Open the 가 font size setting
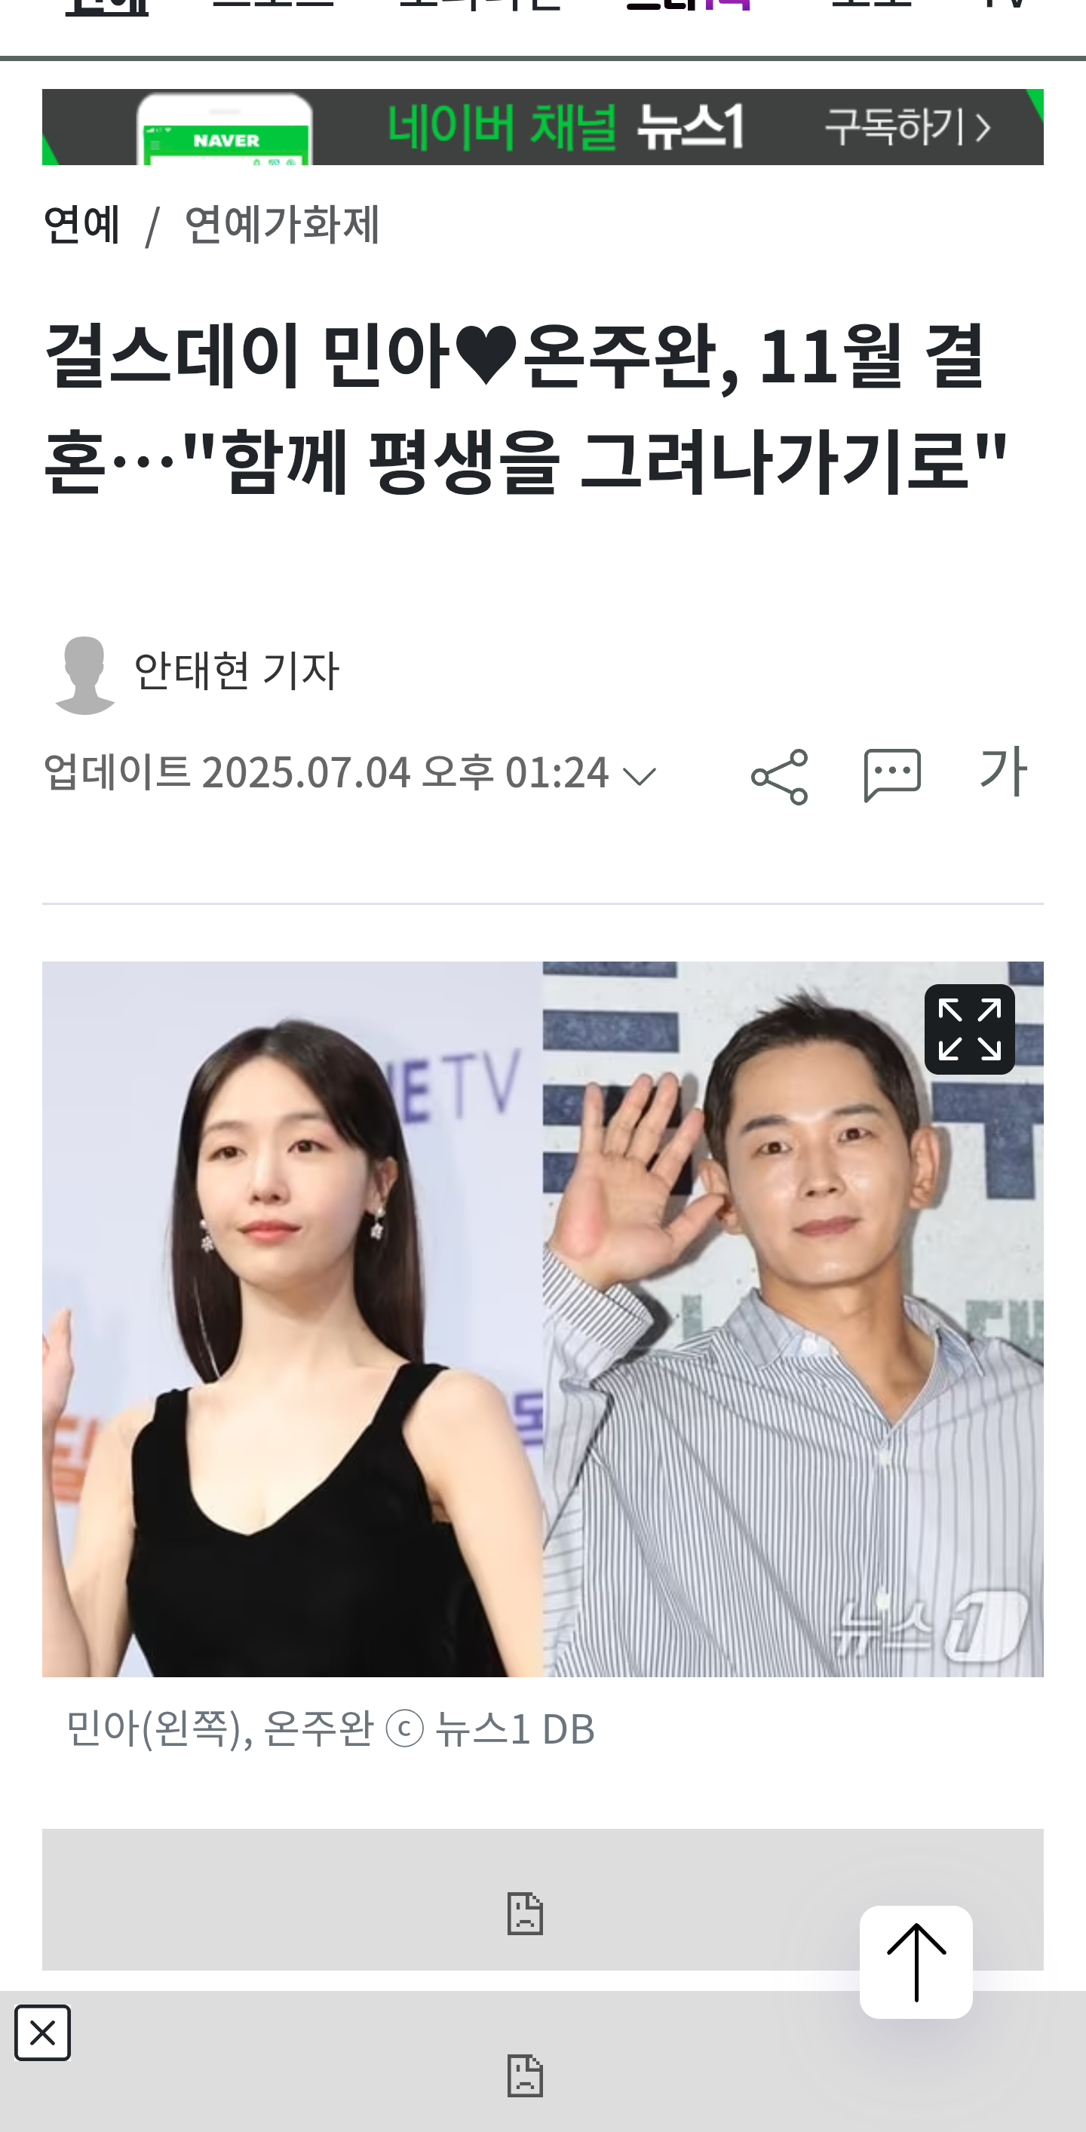Screen dimensions: 1086x2132 (x=1003, y=771)
